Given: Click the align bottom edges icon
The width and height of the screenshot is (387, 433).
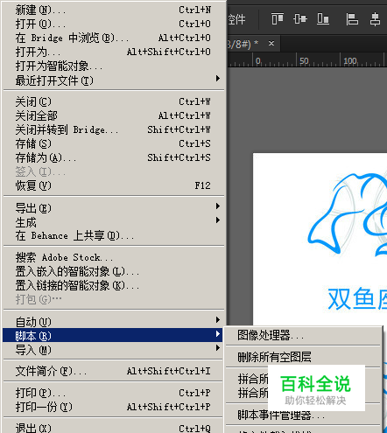Looking at the screenshot, I should coord(323,19).
